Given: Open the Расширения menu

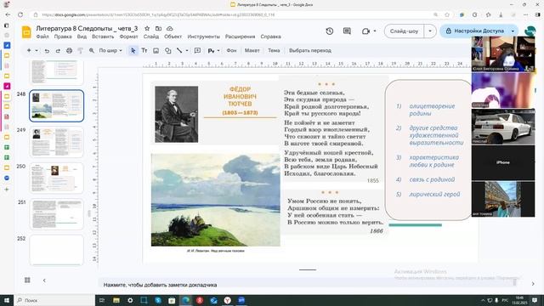Looking at the screenshot, I should (x=240, y=37).
